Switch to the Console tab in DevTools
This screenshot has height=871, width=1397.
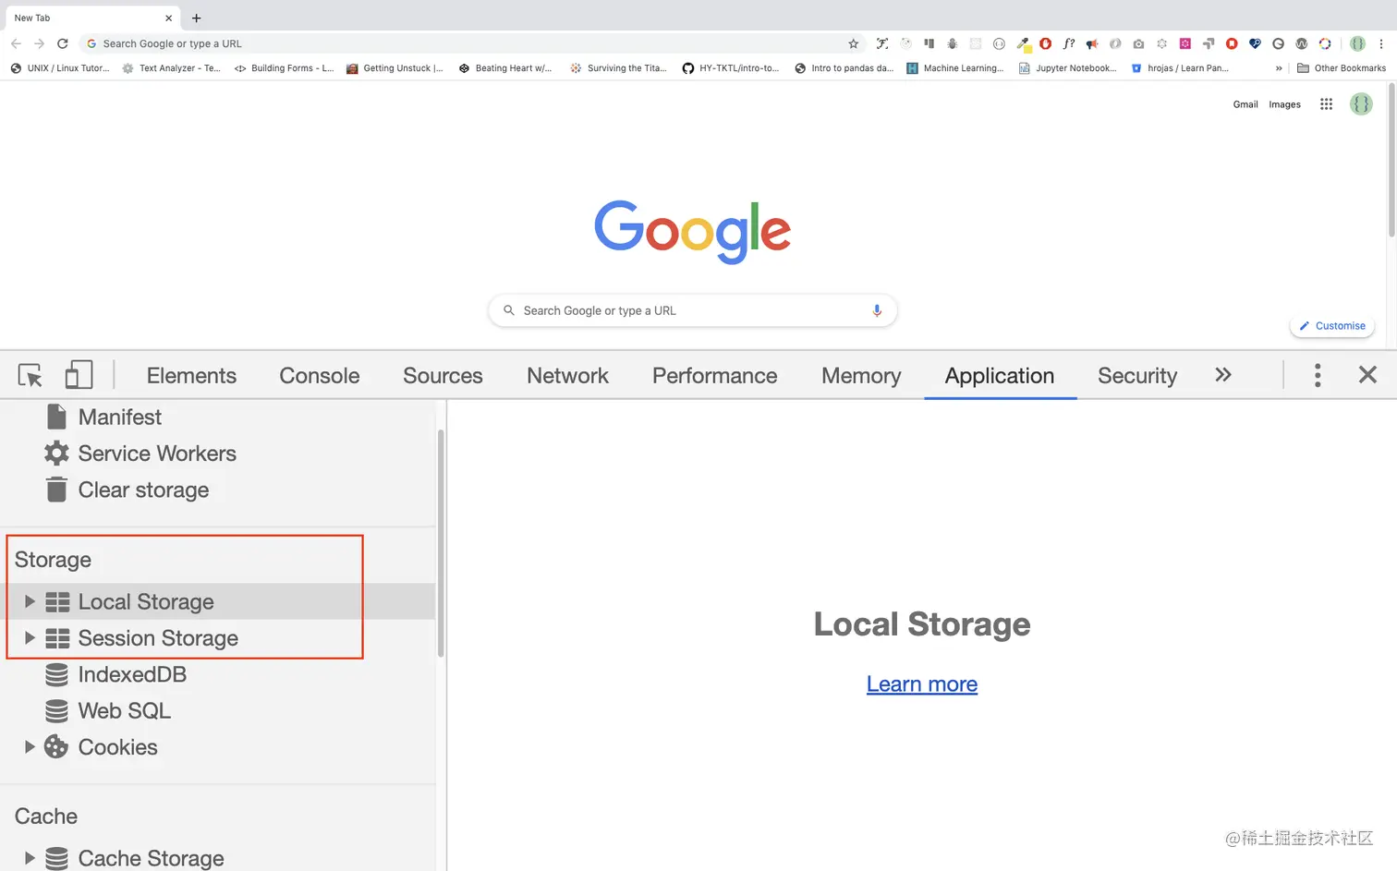click(319, 375)
